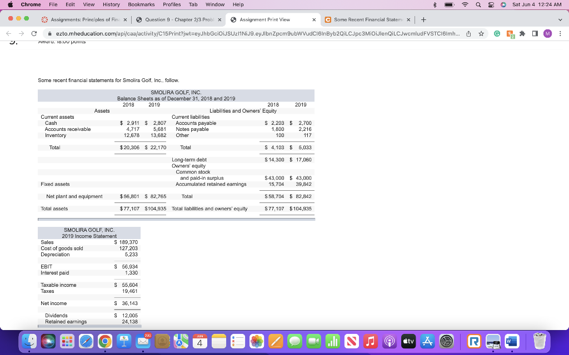This screenshot has height=355, width=569.
Task: Open Launchpad from the Dock
Action: [x=67, y=341]
